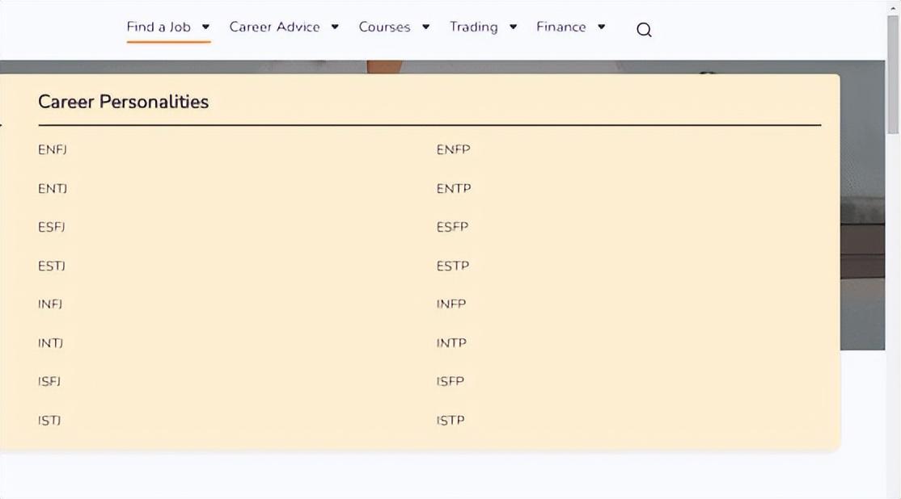The width and height of the screenshot is (901, 499).
Task: Go to the ENTJ career page
Action: click(53, 189)
